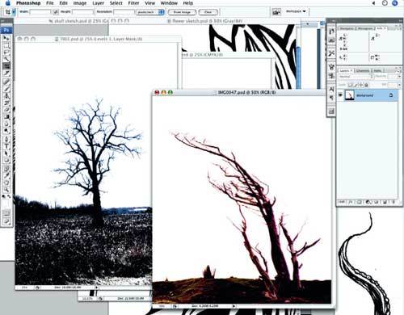Switch to the Channels tab
This screenshot has height=315, width=404.
(363, 70)
